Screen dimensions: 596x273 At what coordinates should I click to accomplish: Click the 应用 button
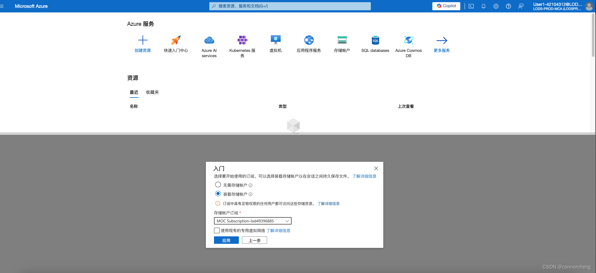click(x=226, y=240)
